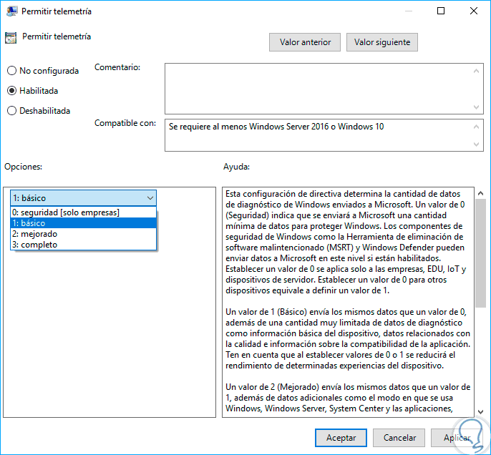Screen dimensions: 491x455
Task: Choose 3: completo from the list
Action: (x=83, y=245)
